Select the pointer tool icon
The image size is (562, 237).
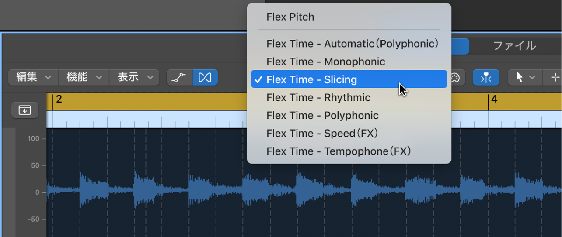pyautogui.click(x=520, y=78)
